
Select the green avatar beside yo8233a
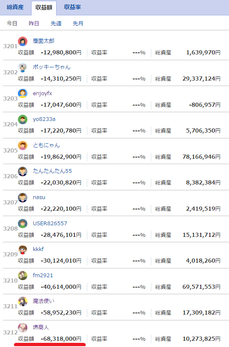(22, 120)
